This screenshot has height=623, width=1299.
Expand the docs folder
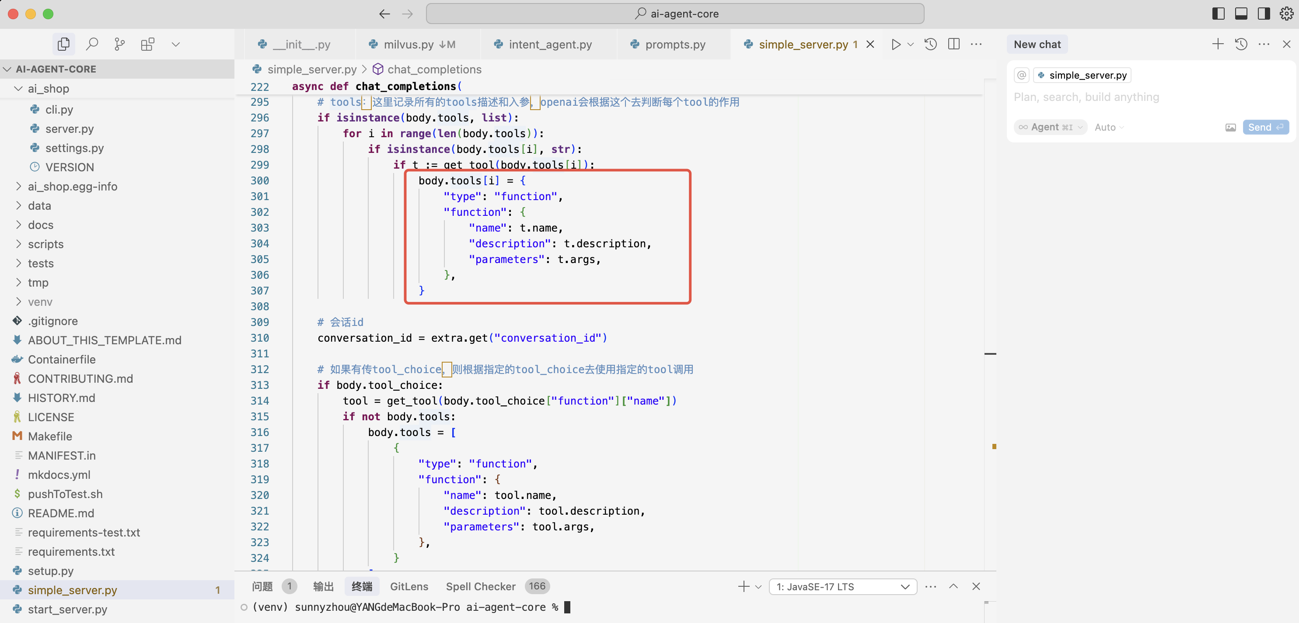click(40, 225)
